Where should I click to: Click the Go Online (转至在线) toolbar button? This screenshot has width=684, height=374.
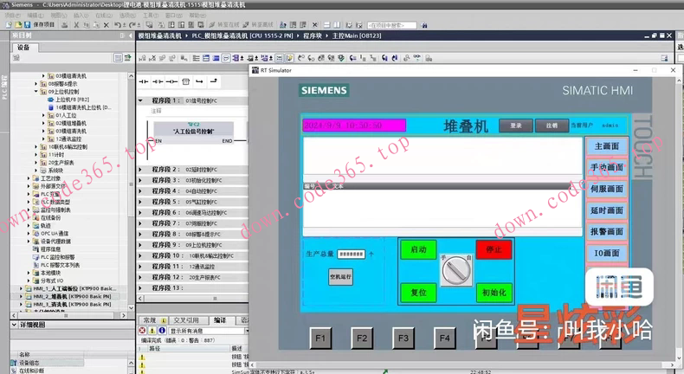[x=224, y=25]
